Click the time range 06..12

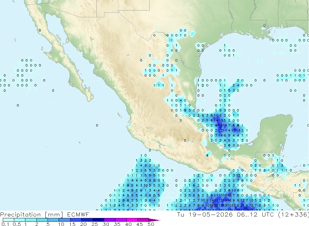[x=247, y=214]
